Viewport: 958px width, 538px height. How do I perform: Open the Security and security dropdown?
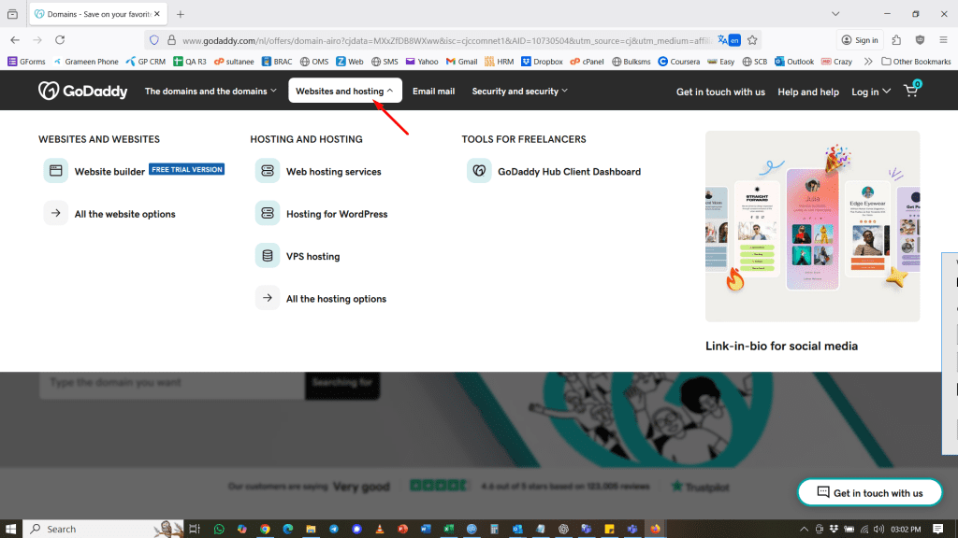519,92
